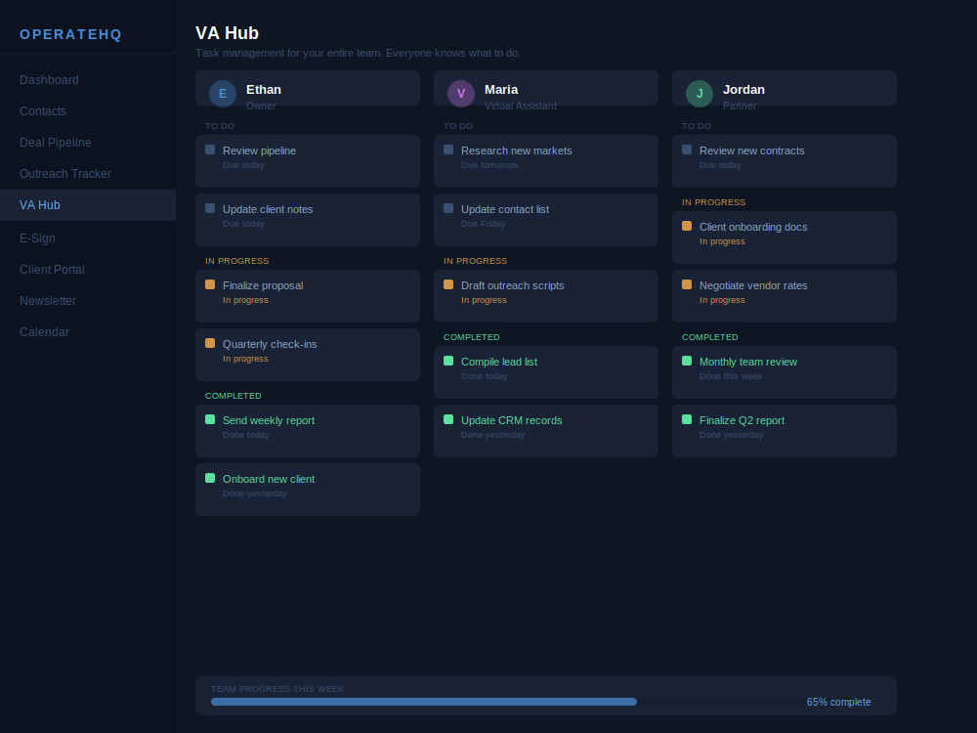Click Due tomorrow under Research new markets
This screenshot has width=977, height=733.
[489, 165]
